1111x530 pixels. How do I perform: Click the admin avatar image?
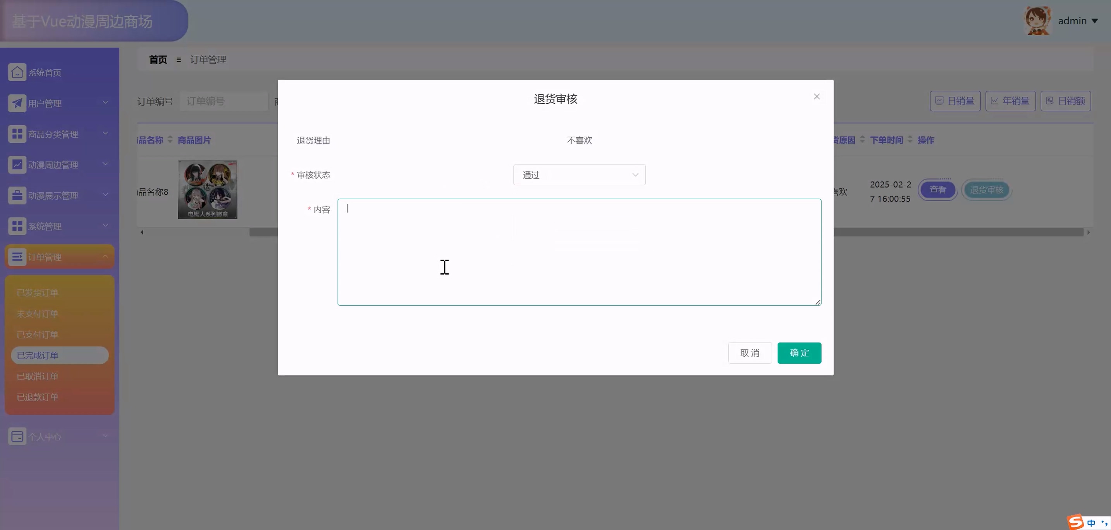1037,21
